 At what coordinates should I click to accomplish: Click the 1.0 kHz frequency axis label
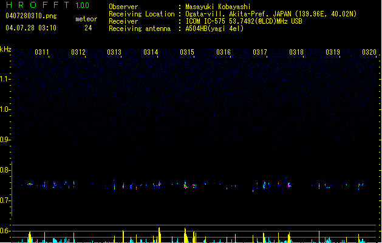tap(5, 109)
